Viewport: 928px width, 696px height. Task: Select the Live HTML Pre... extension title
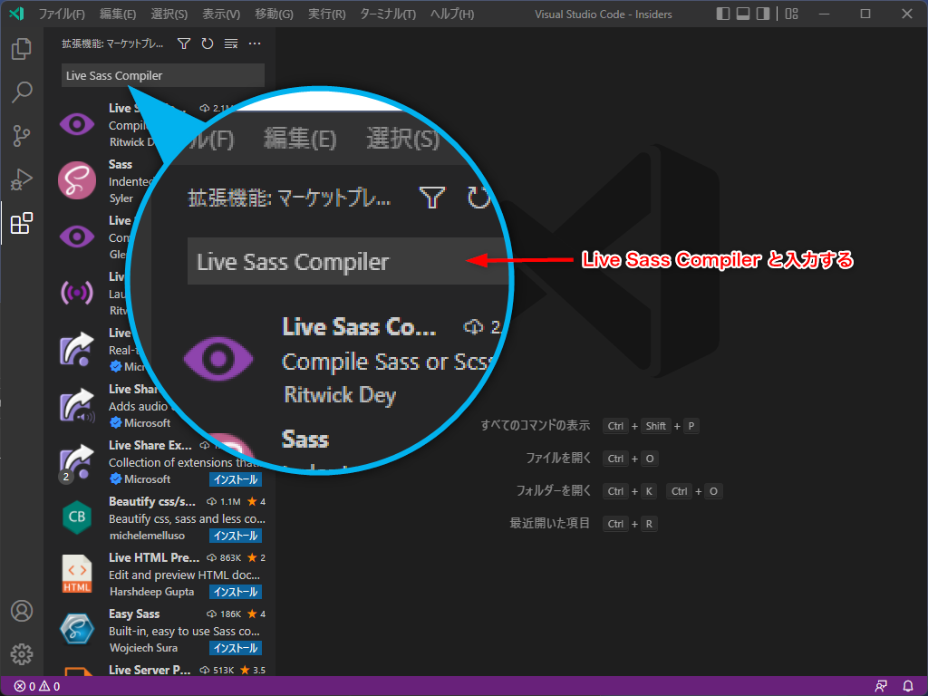(x=154, y=557)
